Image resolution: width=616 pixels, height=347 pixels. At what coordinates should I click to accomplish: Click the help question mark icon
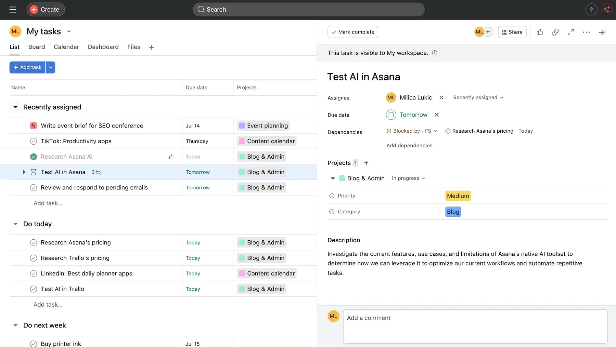[591, 10]
